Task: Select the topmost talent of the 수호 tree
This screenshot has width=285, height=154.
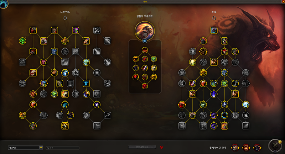Action: (214, 30)
